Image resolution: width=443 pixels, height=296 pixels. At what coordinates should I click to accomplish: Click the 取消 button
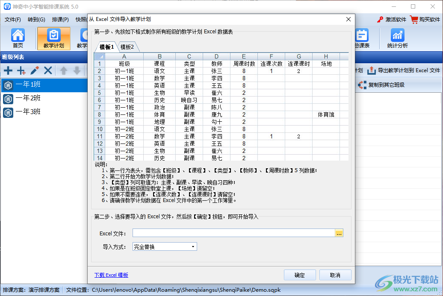point(335,275)
